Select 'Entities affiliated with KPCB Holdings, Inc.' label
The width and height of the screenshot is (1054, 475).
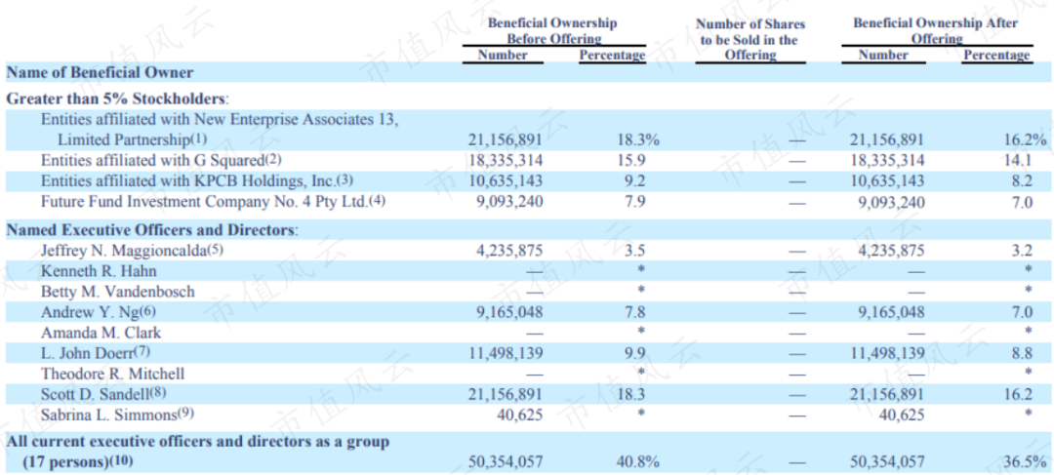pyautogui.click(x=197, y=181)
